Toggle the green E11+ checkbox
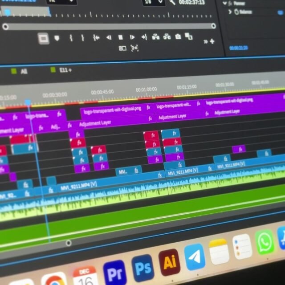Screen dimensions: 285x285 coord(53,70)
